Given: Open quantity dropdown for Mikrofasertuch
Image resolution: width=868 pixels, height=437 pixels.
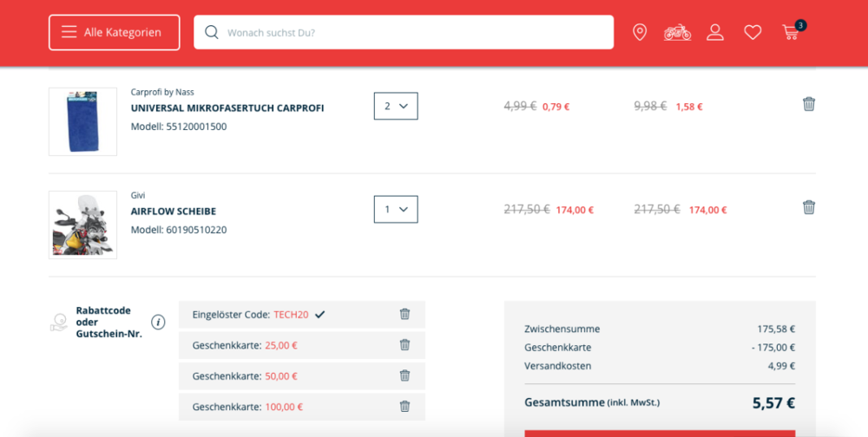Looking at the screenshot, I should pyautogui.click(x=396, y=106).
